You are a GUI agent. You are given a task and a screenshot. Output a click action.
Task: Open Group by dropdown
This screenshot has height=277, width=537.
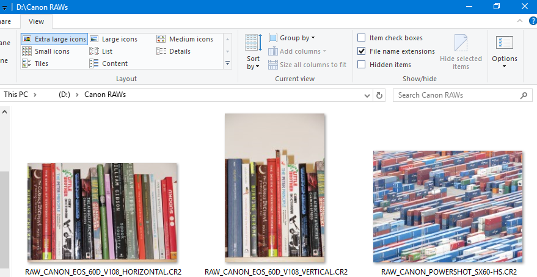pyautogui.click(x=292, y=38)
